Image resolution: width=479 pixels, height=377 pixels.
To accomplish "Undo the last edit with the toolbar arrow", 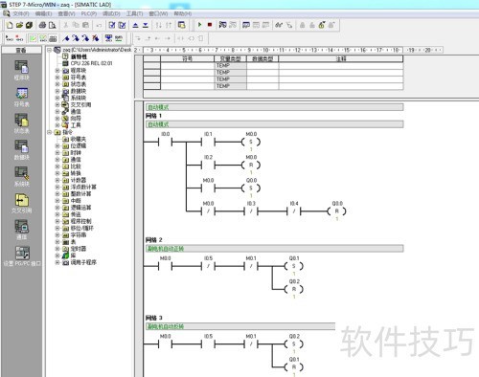I will pos(99,25).
